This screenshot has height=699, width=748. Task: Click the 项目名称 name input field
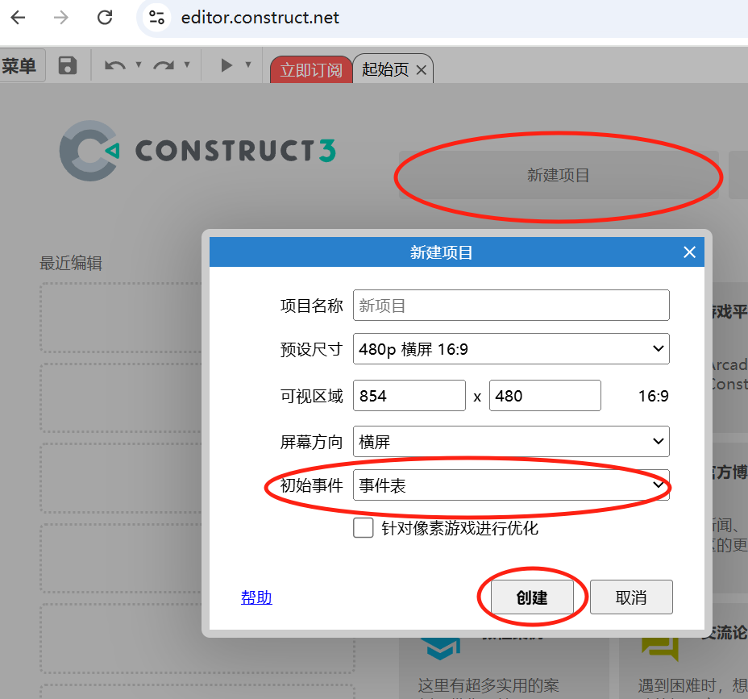(x=511, y=305)
